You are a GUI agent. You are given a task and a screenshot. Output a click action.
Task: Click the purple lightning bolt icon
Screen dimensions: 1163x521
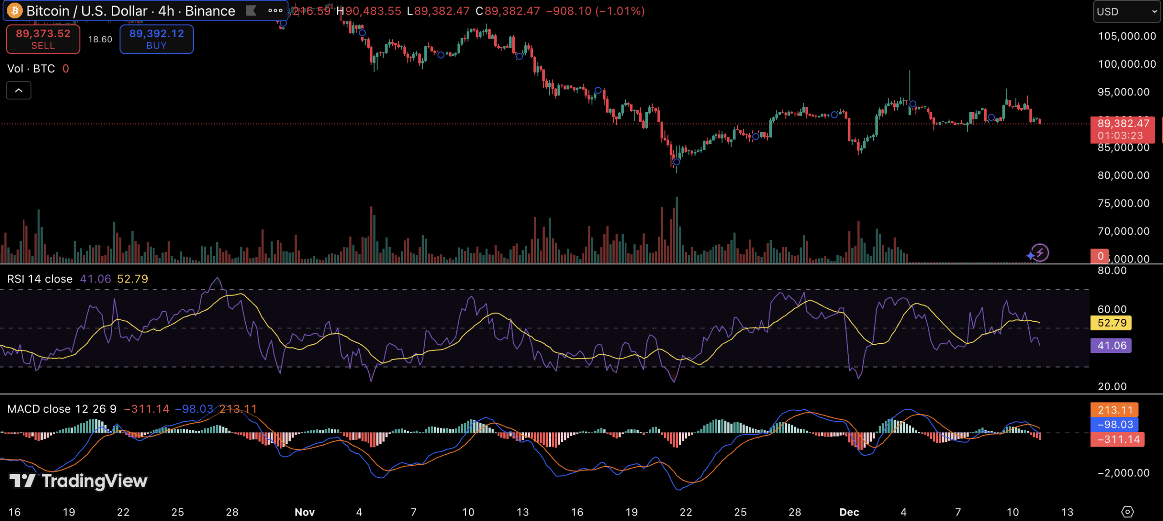tap(1039, 253)
